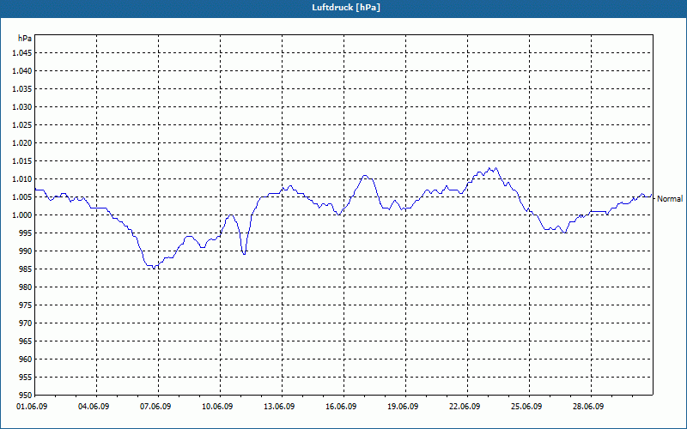Click the 950 y-axis value
This screenshot has width=687, height=429.
pos(26,396)
